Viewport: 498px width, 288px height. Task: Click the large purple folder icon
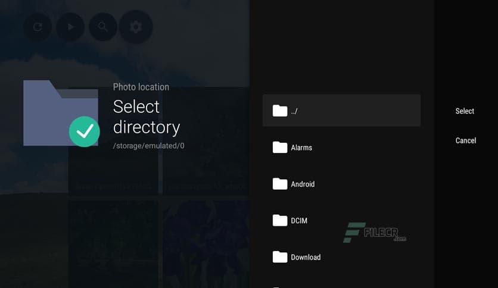tap(60, 113)
